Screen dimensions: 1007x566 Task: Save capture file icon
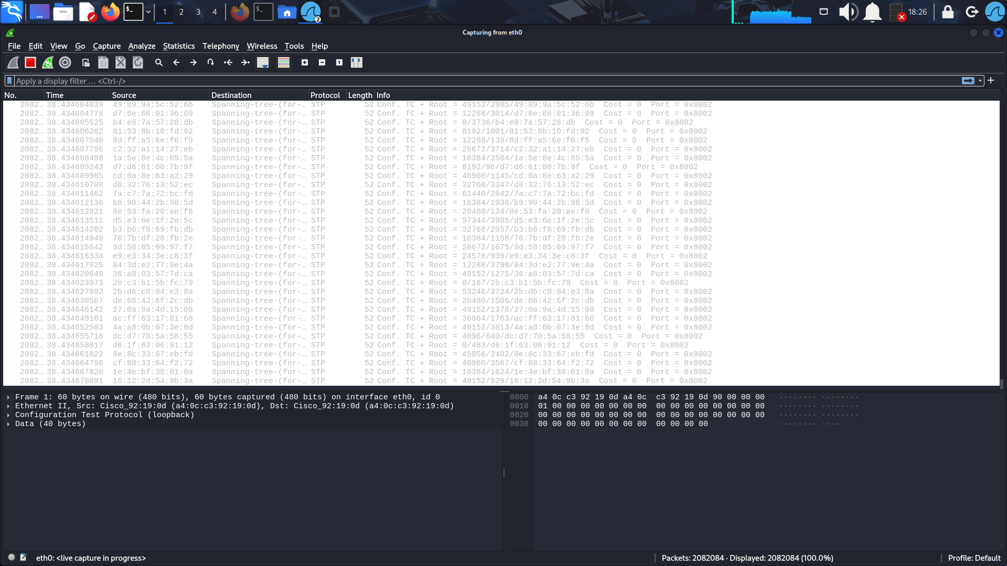(103, 62)
